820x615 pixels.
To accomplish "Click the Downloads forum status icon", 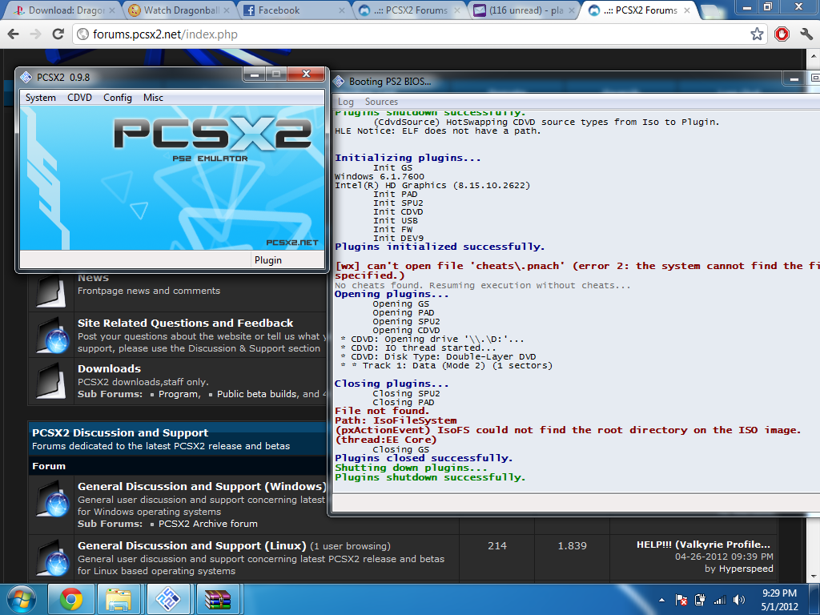I will pyautogui.click(x=51, y=380).
